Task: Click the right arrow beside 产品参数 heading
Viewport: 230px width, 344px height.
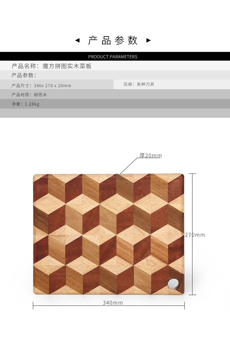Action: tap(148, 40)
